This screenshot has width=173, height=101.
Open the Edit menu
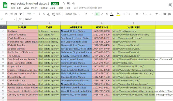point(19,8)
